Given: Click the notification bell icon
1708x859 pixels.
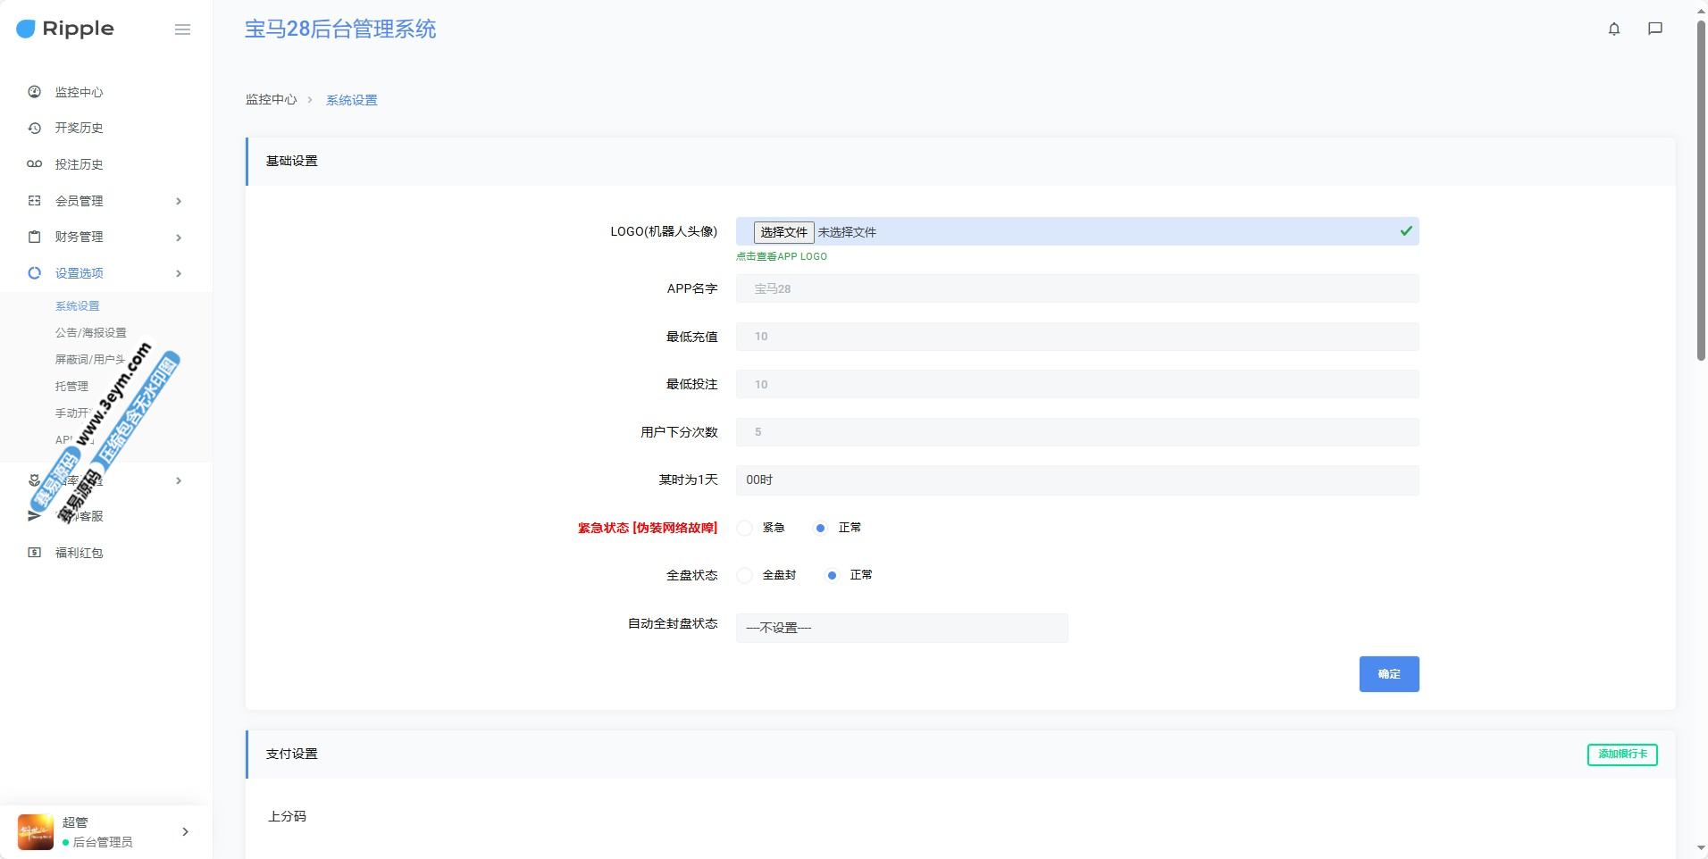Looking at the screenshot, I should tap(1613, 29).
